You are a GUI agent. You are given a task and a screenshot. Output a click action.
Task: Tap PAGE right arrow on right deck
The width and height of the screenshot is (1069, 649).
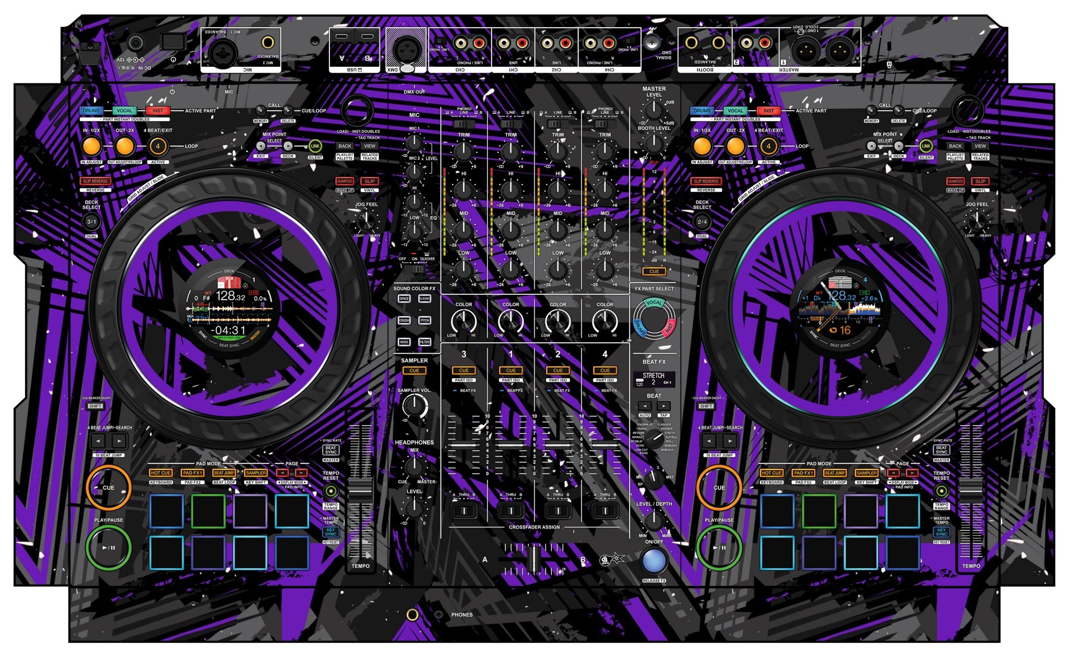click(x=912, y=473)
